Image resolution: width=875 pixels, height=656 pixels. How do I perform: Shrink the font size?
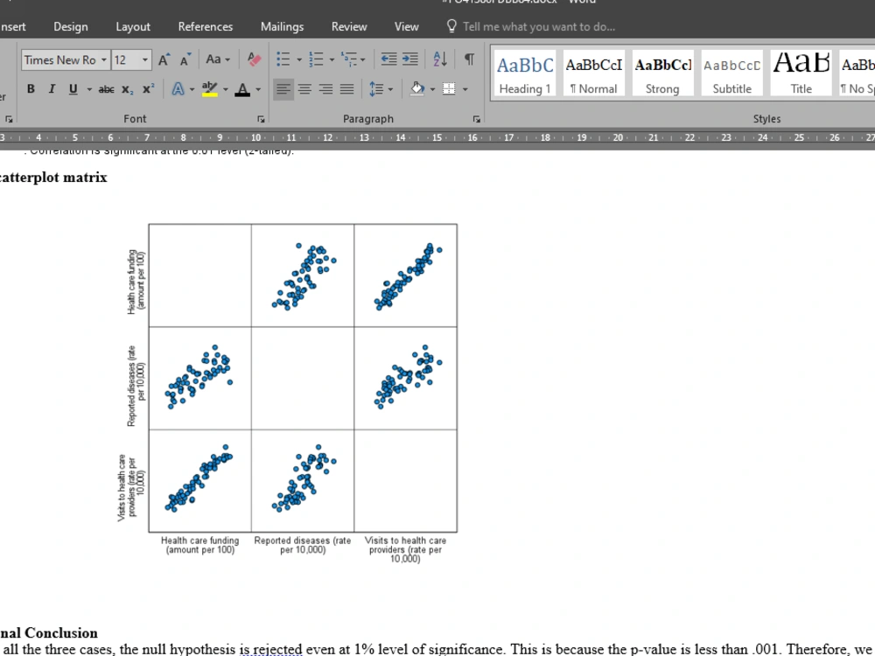click(x=185, y=59)
